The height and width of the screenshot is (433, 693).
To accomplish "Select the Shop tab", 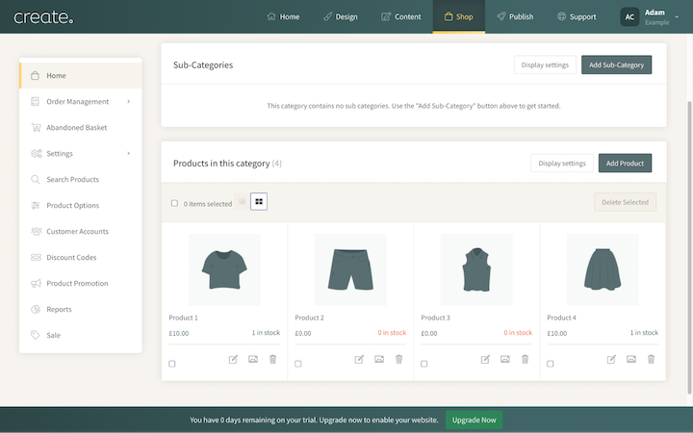I will click(459, 16).
